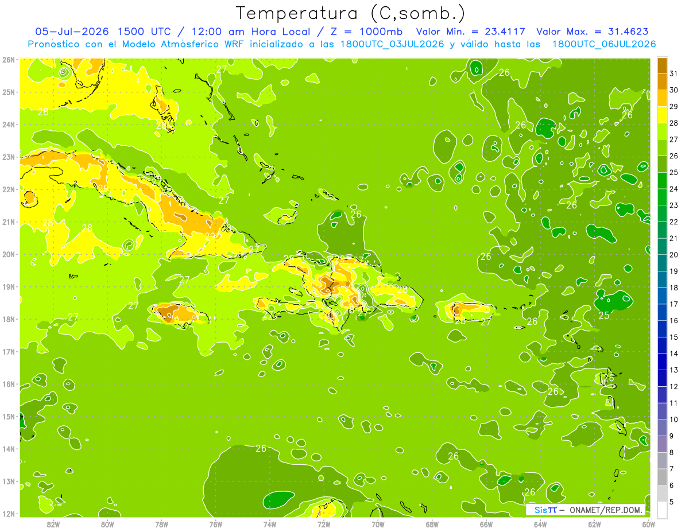Click the longitude axis label "70W"
This screenshot has height=532, width=689.
pyautogui.click(x=378, y=524)
